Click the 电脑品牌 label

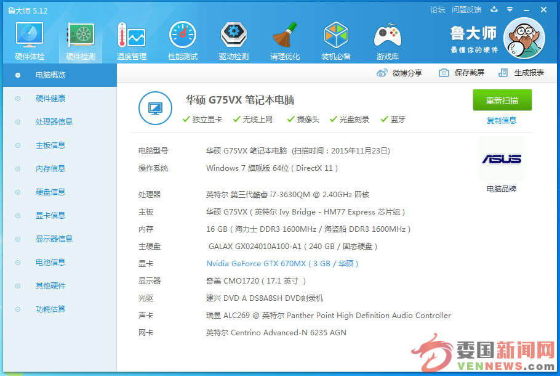(x=502, y=189)
